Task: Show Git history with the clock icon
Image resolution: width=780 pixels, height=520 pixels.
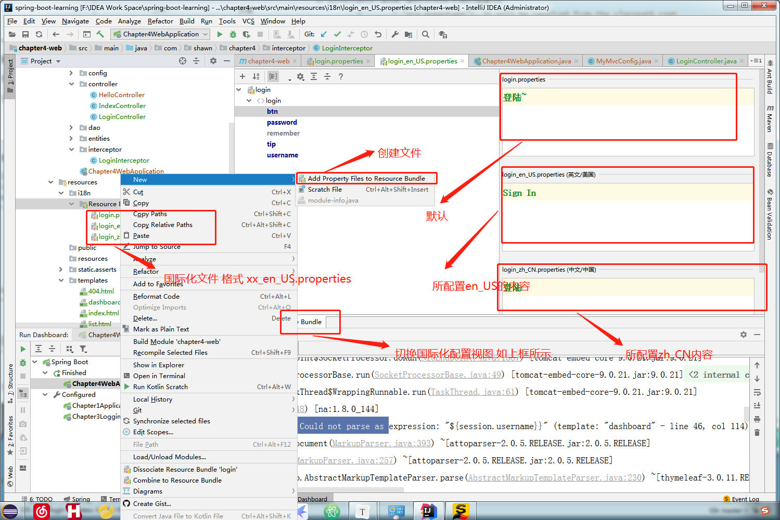Action: 364,34
